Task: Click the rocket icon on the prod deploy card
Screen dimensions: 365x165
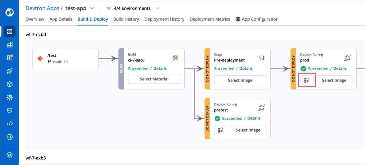Action: [348, 58]
